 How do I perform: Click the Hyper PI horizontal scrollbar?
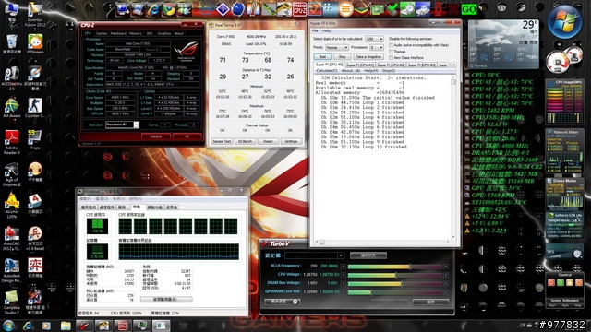point(382,243)
